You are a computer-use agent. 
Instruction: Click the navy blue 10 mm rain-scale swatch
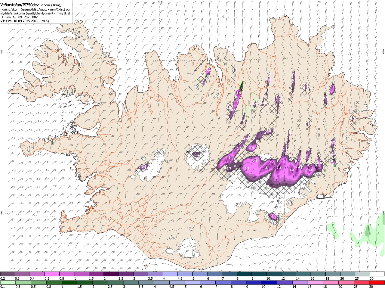coord(269,282)
